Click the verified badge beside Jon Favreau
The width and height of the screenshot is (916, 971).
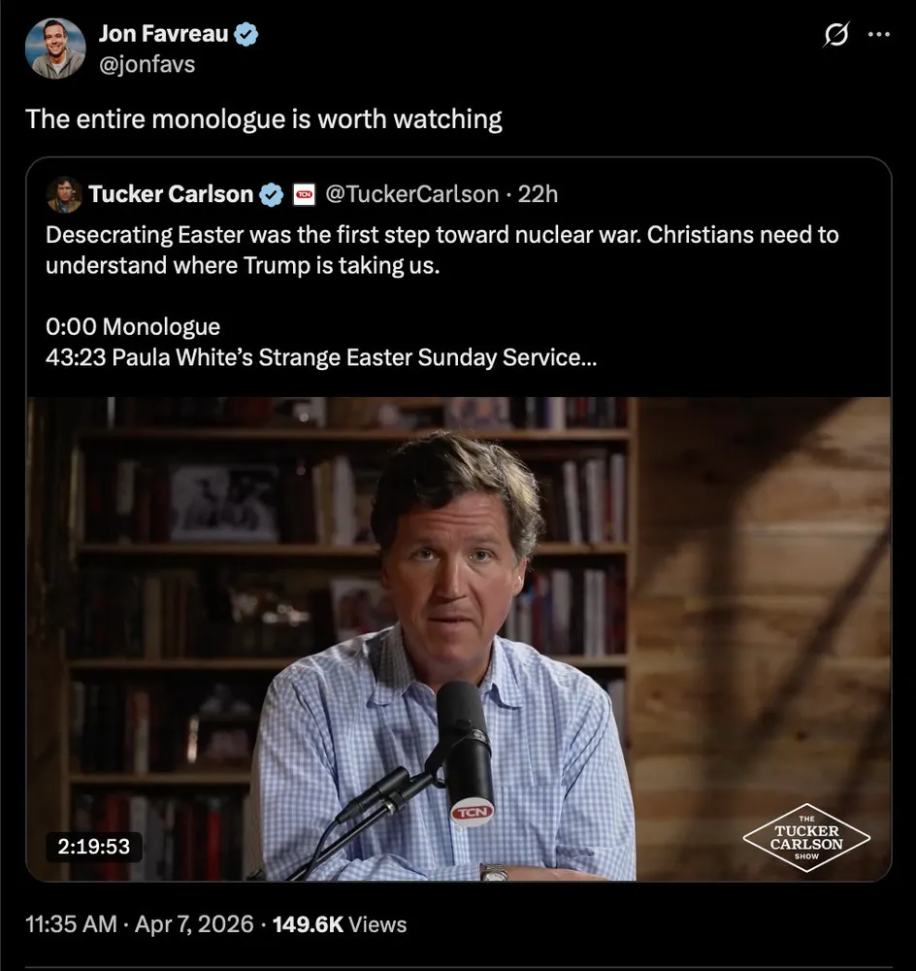pos(246,35)
